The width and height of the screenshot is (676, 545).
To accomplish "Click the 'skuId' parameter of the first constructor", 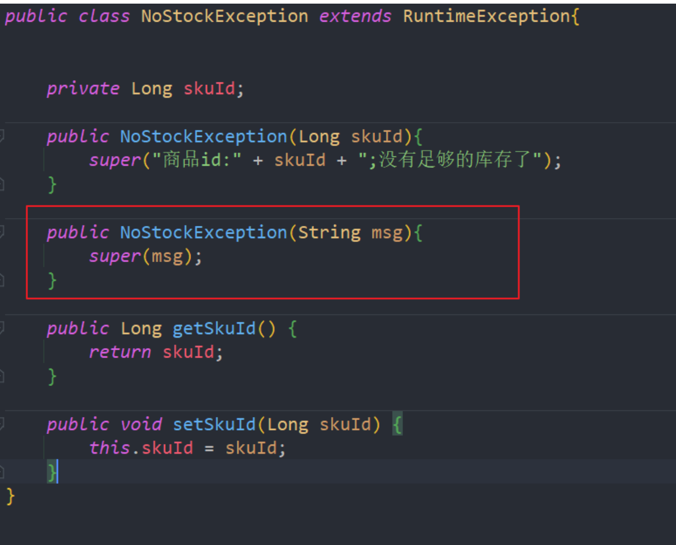I will (x=377, y=136).
